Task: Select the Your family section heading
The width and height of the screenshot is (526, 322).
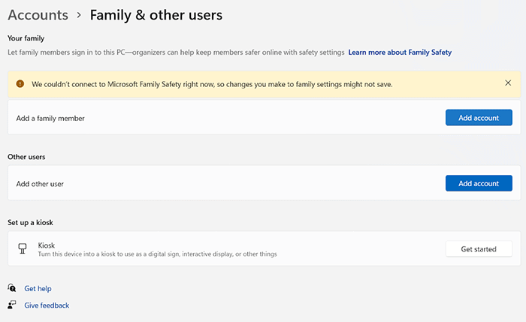Action: coord(26,38)
